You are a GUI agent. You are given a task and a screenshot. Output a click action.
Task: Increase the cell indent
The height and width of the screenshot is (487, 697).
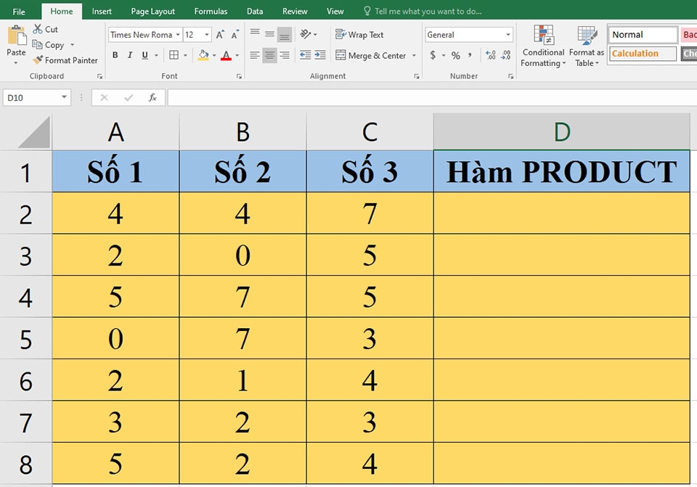tap(320, 55)
